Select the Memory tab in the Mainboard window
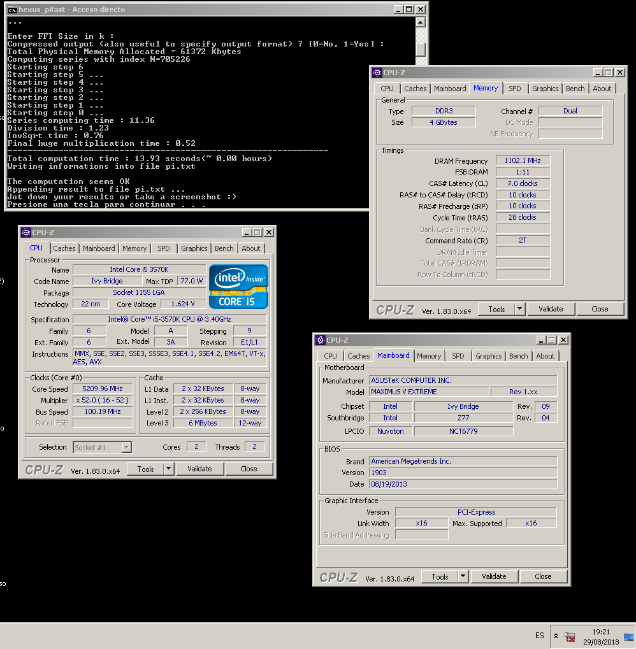This screenshot has width=636, height=649. (429, 356)
